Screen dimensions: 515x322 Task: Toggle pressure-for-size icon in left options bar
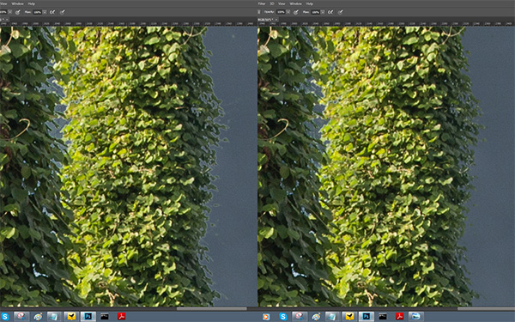point(63,12)
